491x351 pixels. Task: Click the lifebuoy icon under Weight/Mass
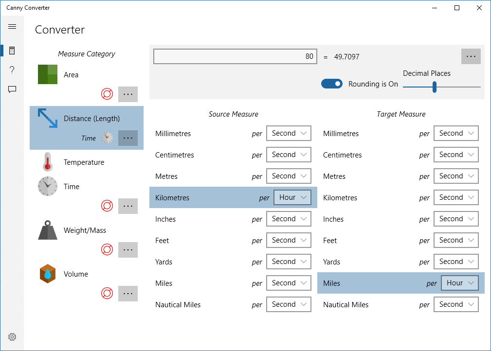point(107,249)
